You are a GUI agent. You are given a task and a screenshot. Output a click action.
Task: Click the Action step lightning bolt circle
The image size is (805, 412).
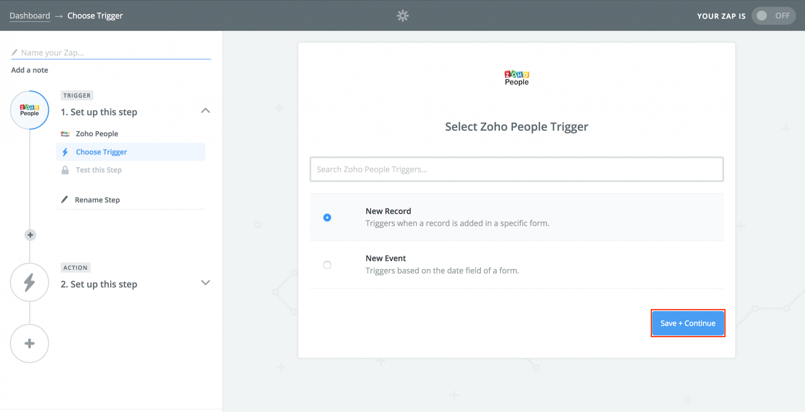coord(29,282)
